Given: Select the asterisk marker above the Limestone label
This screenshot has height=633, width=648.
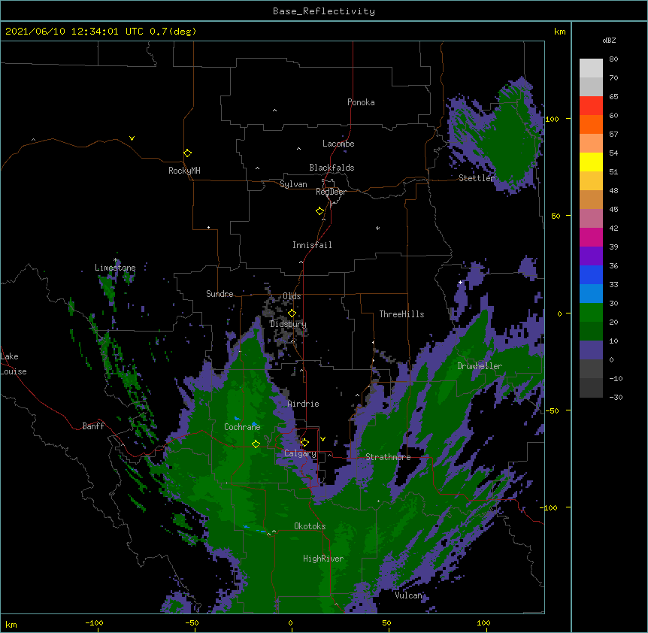Looking at the screenshot, I should coord(116,260).
